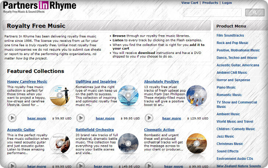Open the Acoustic Guitar CD image
Screen dimensions: 268x168
pyautogui.click(x=60, y=143)
